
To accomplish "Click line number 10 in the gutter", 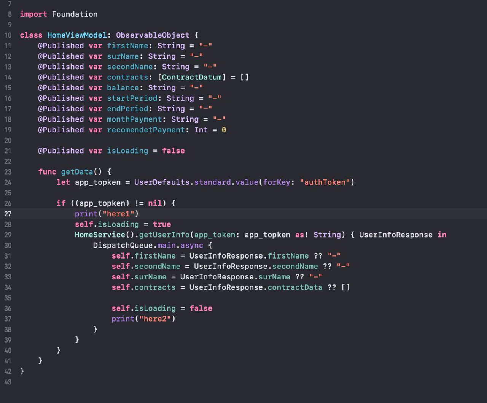I will 8,35.
